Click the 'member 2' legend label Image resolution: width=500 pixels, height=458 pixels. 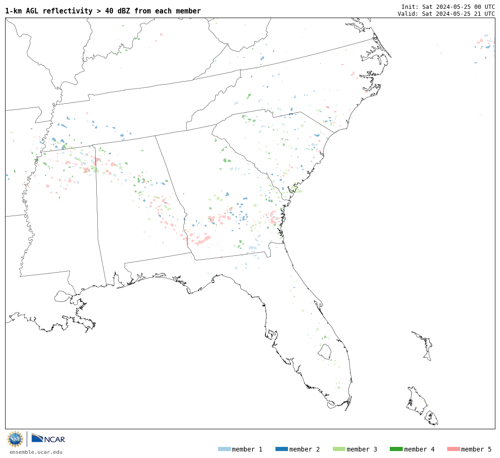[305, 449]
